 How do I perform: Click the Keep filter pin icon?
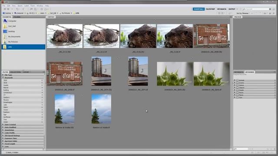pos(3,149)
